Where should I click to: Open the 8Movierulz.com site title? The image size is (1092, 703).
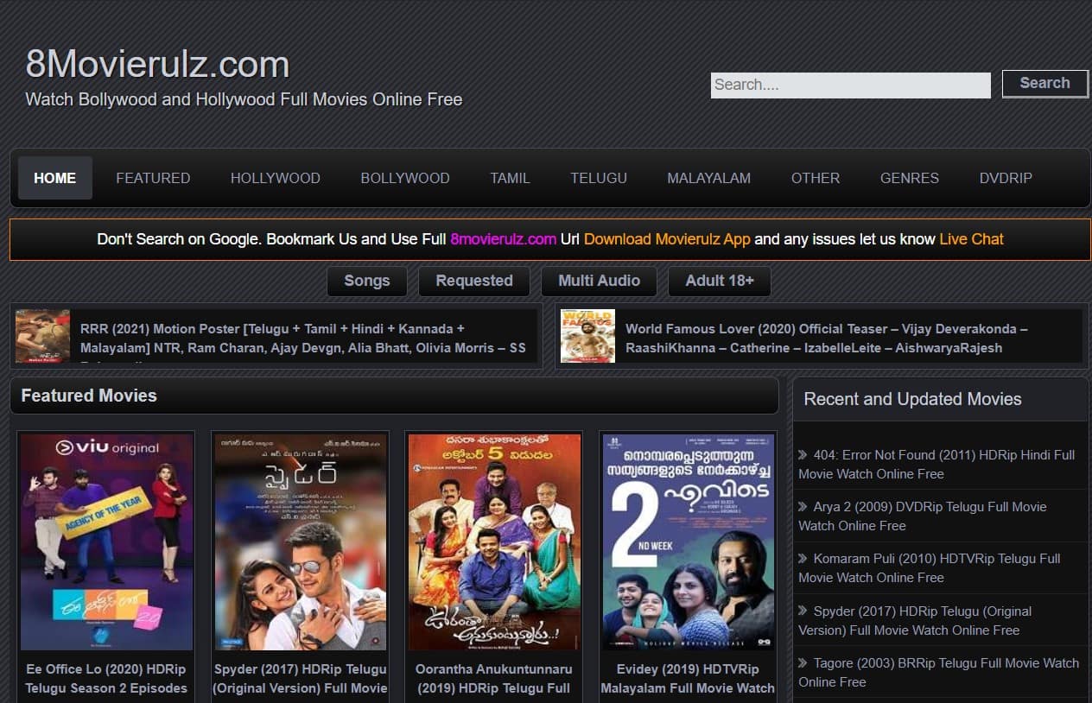[x=157, y=65]
